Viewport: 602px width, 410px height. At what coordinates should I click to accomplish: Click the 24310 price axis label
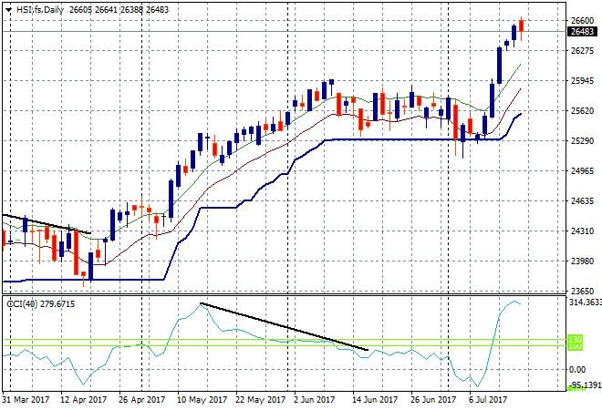point(583,231)
